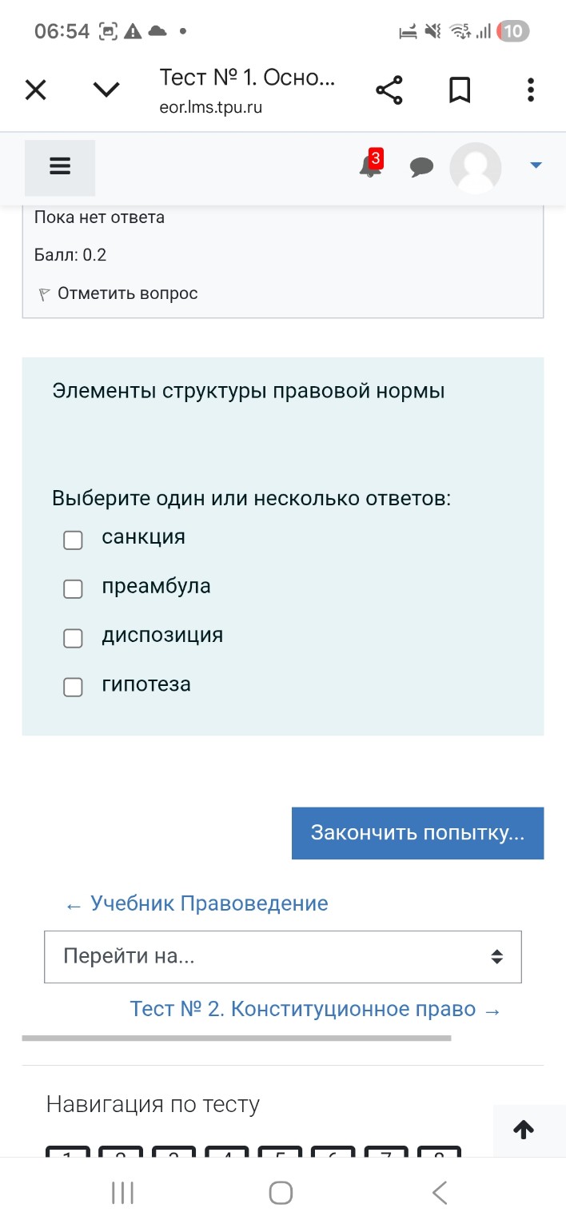Flag this question with Отметить вопрос
Screen dimensions: 566x1228
pos(125,293)
